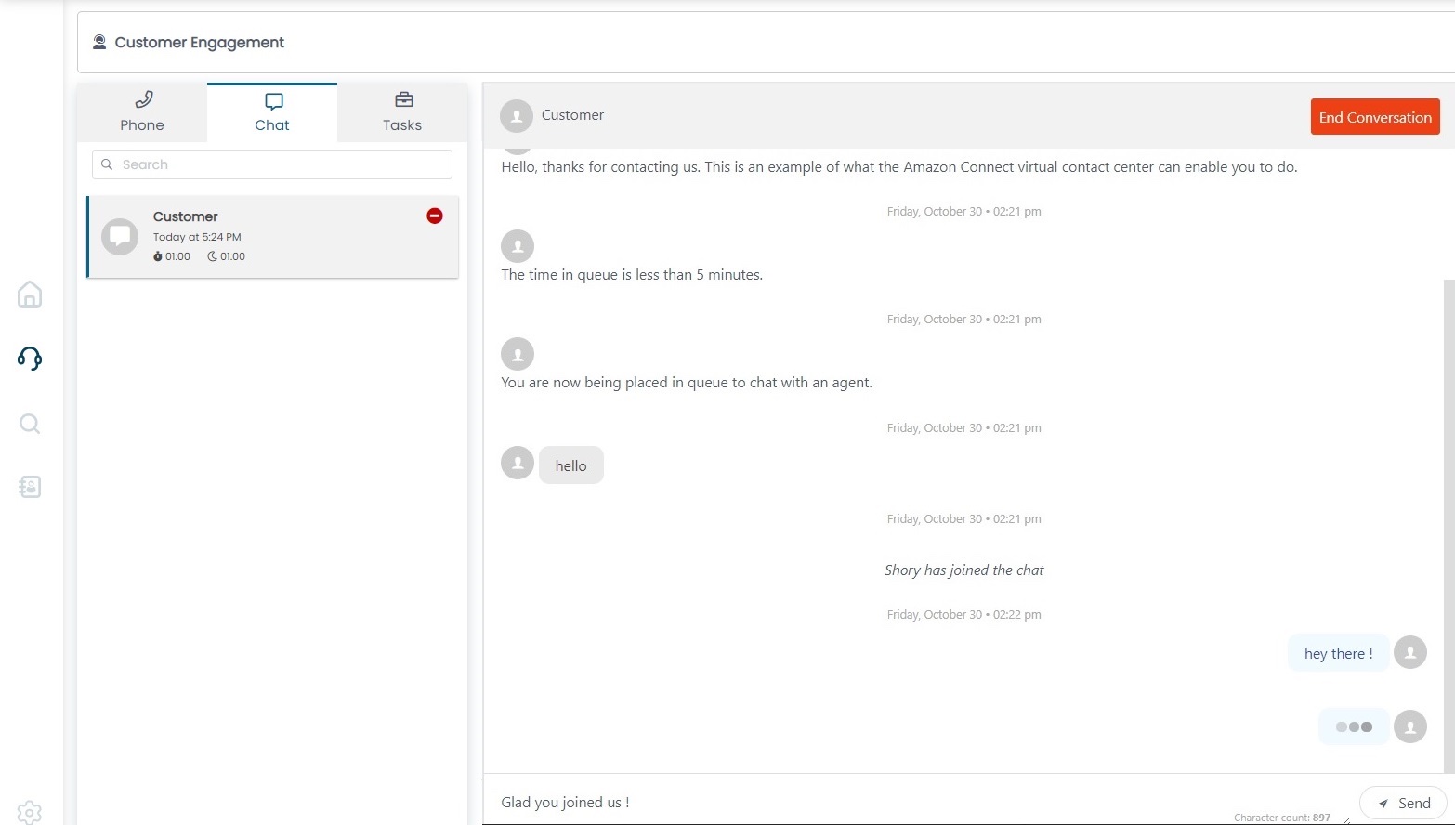This screenshot has height=825, width=1455.
Task: Focus the contact Search field
Action: [272, 164]
